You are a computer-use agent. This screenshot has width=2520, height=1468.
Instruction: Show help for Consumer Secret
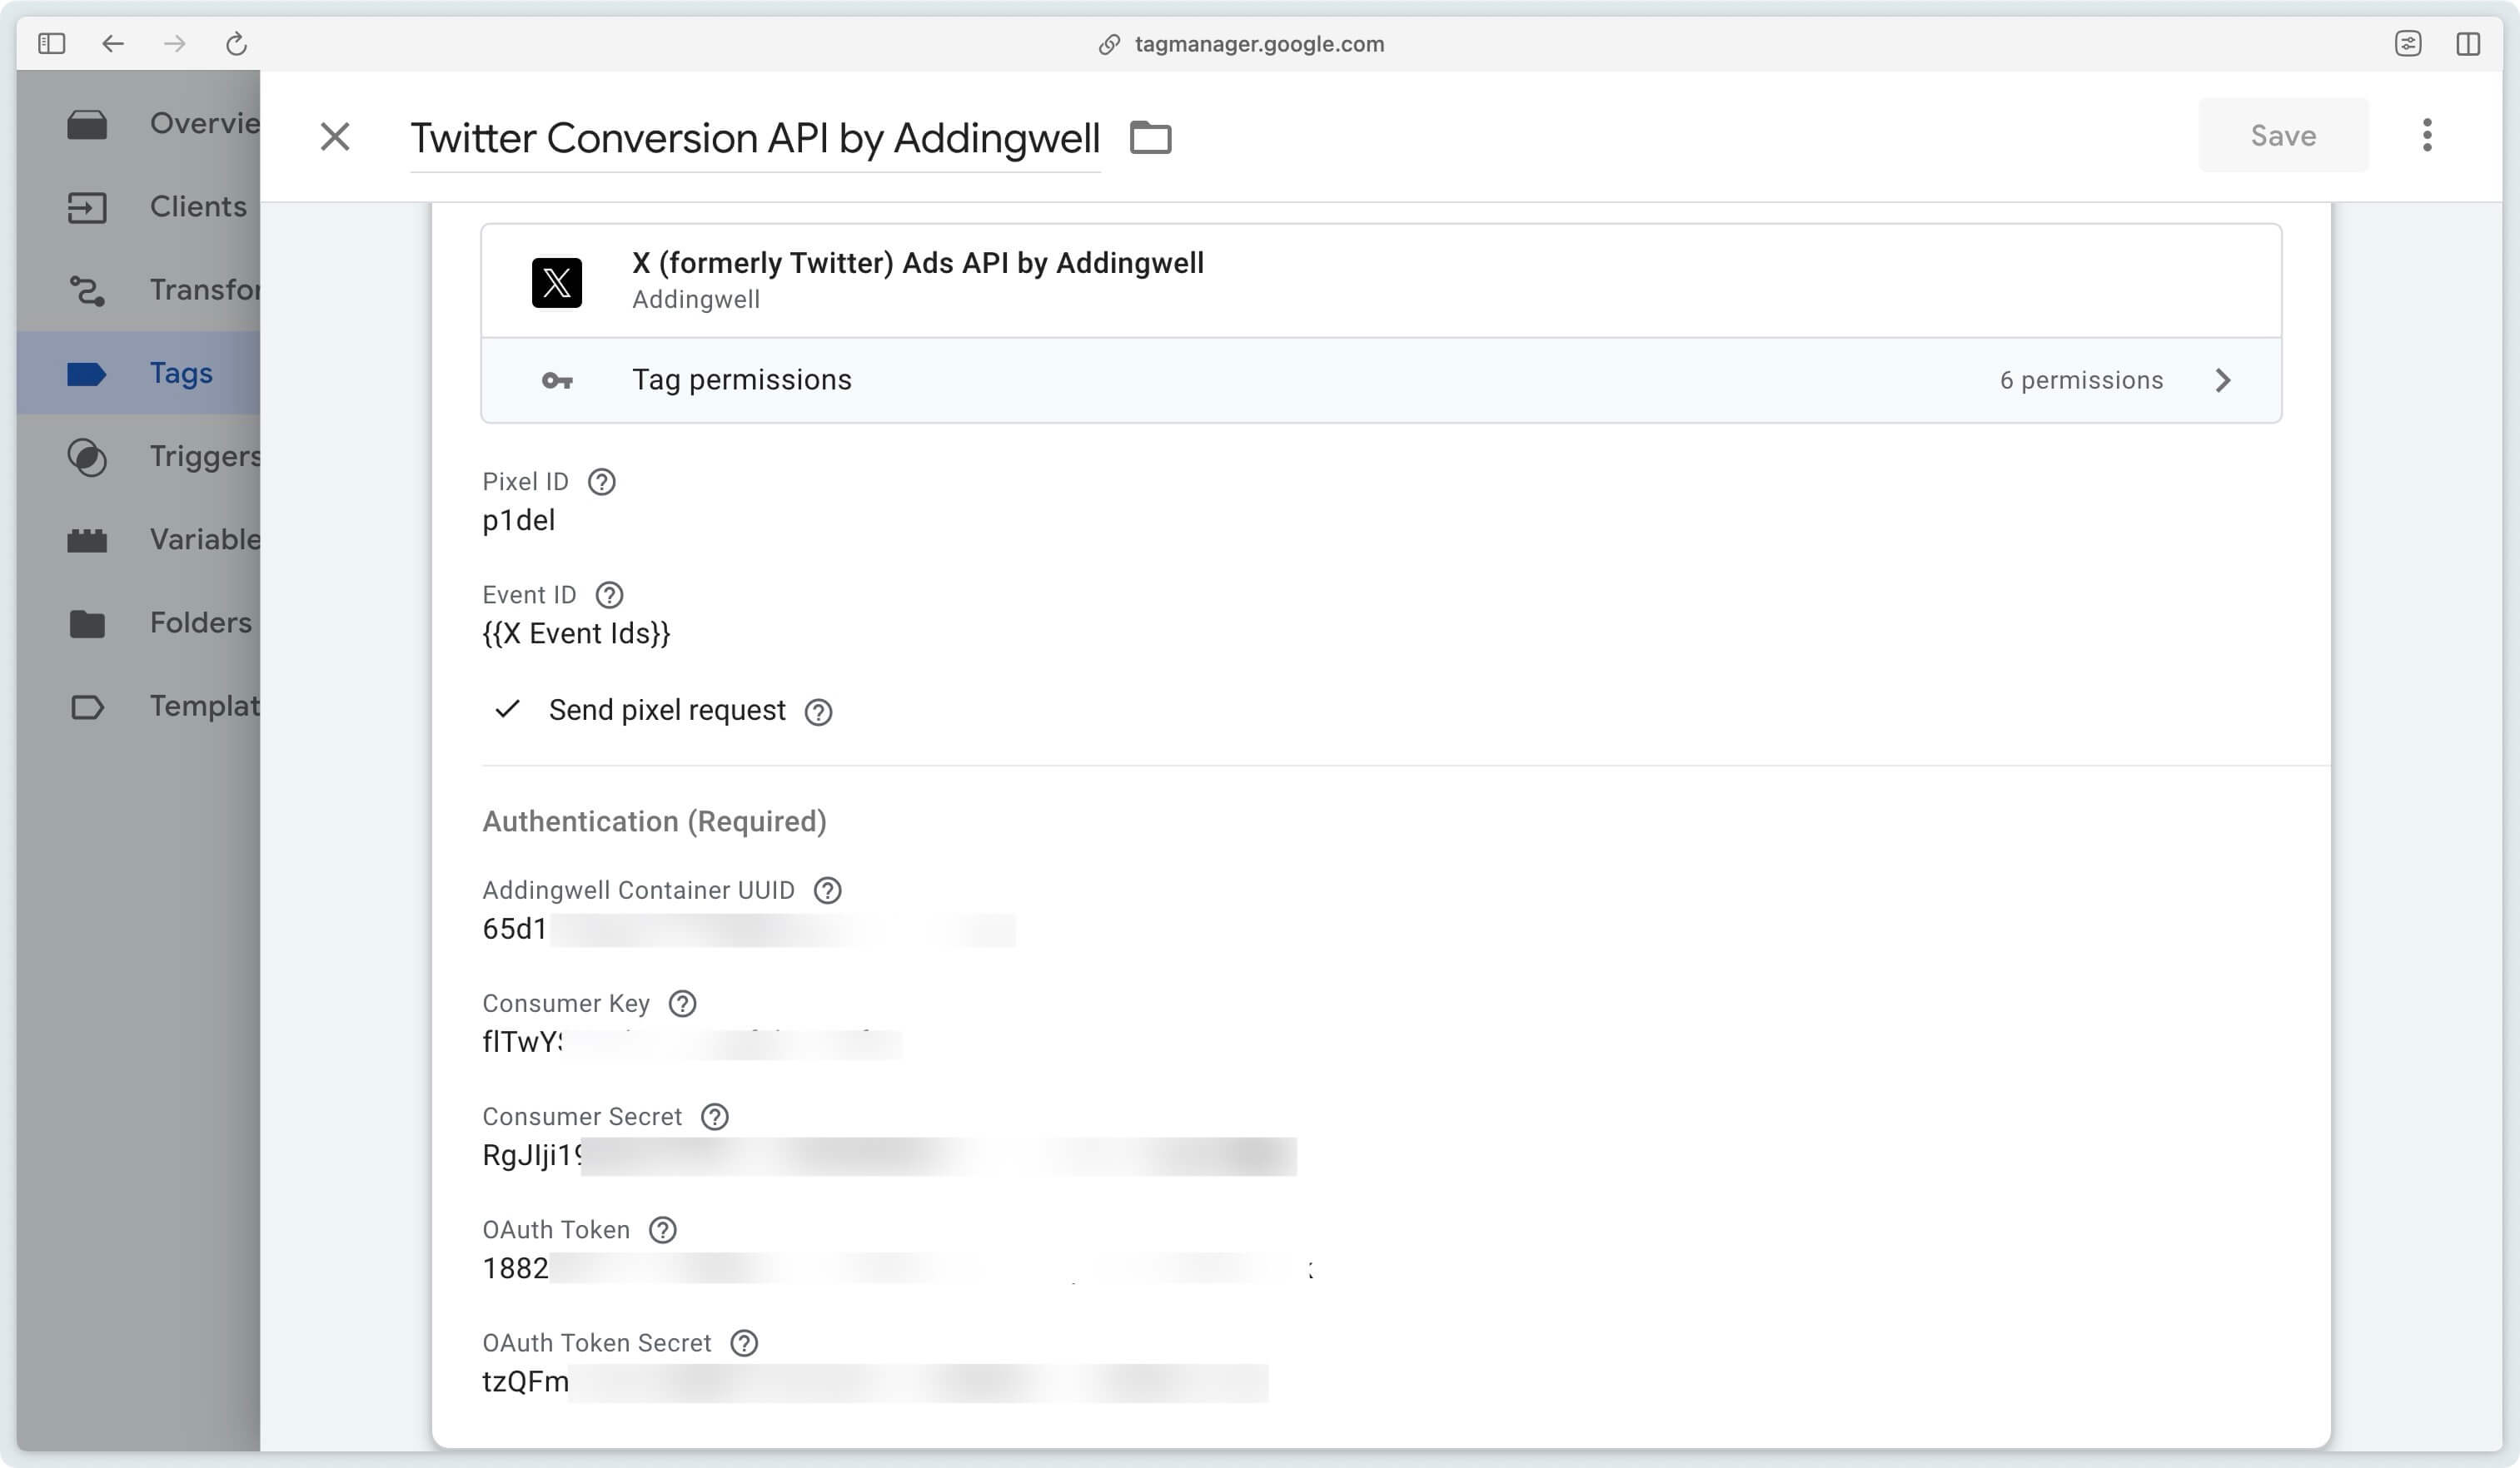(714, 1118)
